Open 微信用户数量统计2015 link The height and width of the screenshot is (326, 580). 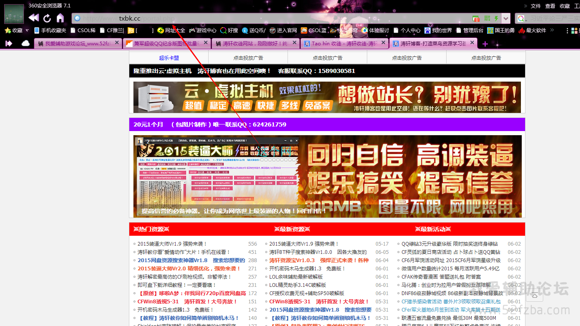pyautogui.click(x=451, y=269)
